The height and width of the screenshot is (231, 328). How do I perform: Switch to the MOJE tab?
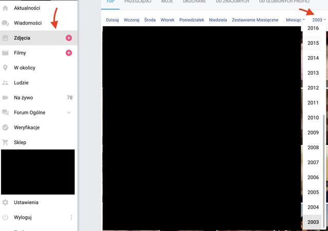pos(167,2)
